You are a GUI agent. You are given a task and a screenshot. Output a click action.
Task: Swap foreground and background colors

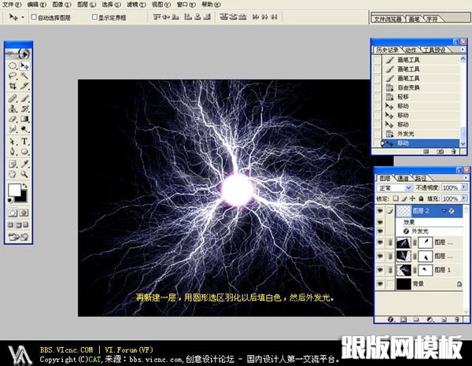pos(25,186)
